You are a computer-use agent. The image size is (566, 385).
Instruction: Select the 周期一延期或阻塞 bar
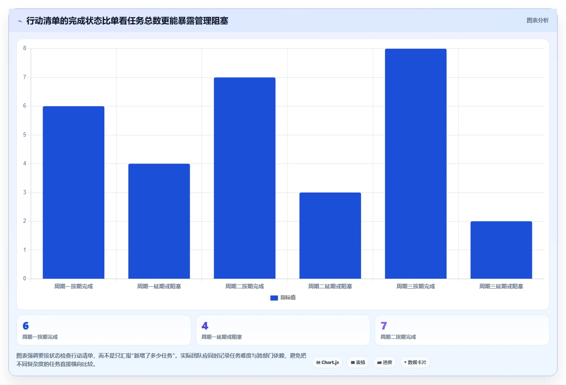(x=159, y=221)
